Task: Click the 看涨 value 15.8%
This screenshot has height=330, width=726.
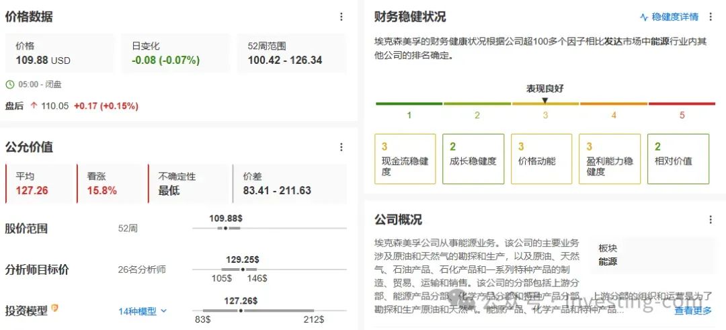Action: 102,191
